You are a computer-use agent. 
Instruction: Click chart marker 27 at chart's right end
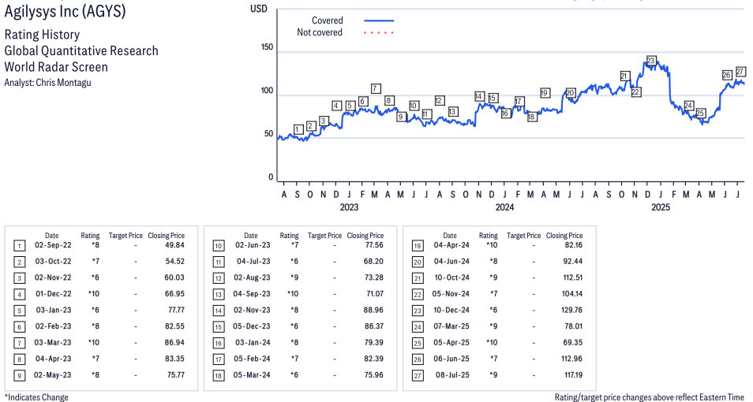coord(740,72)
